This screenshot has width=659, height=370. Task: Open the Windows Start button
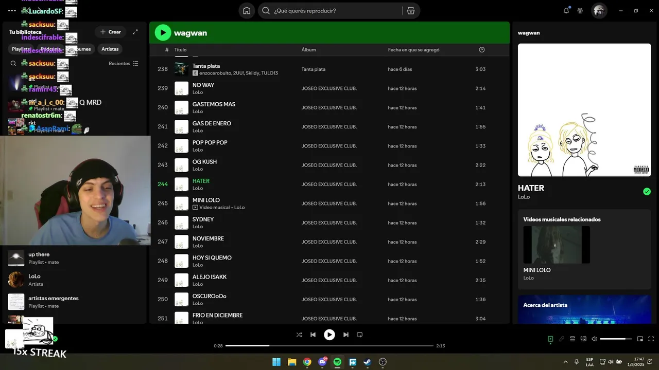[276, 362]
